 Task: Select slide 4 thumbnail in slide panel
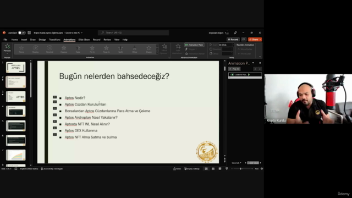16,111
